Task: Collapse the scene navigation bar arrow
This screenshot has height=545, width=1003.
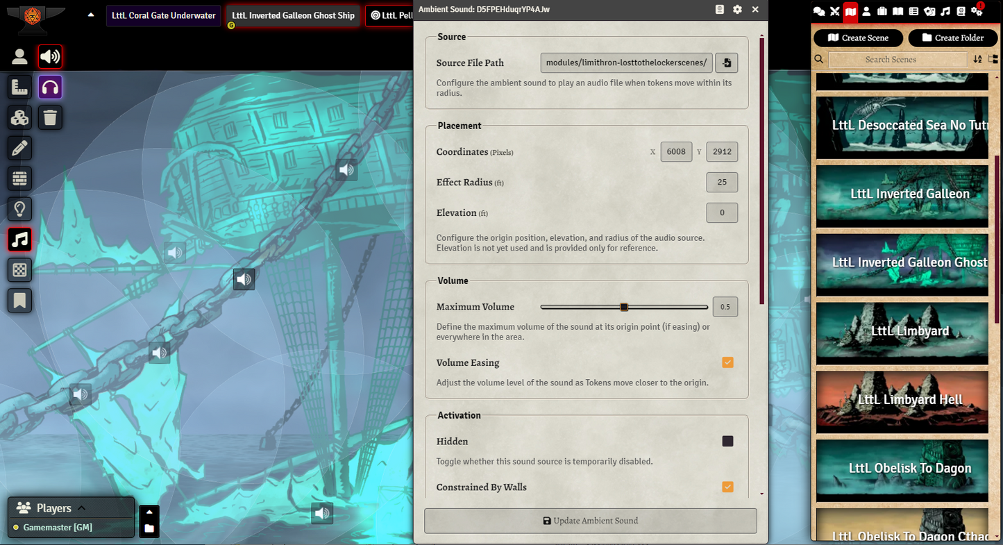Action: (x=91, y=15)
